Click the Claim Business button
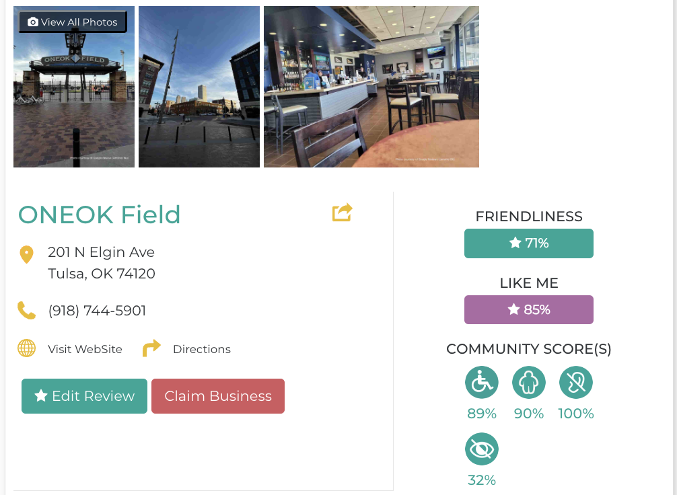677x495 pixels. (x=218, y=396)
